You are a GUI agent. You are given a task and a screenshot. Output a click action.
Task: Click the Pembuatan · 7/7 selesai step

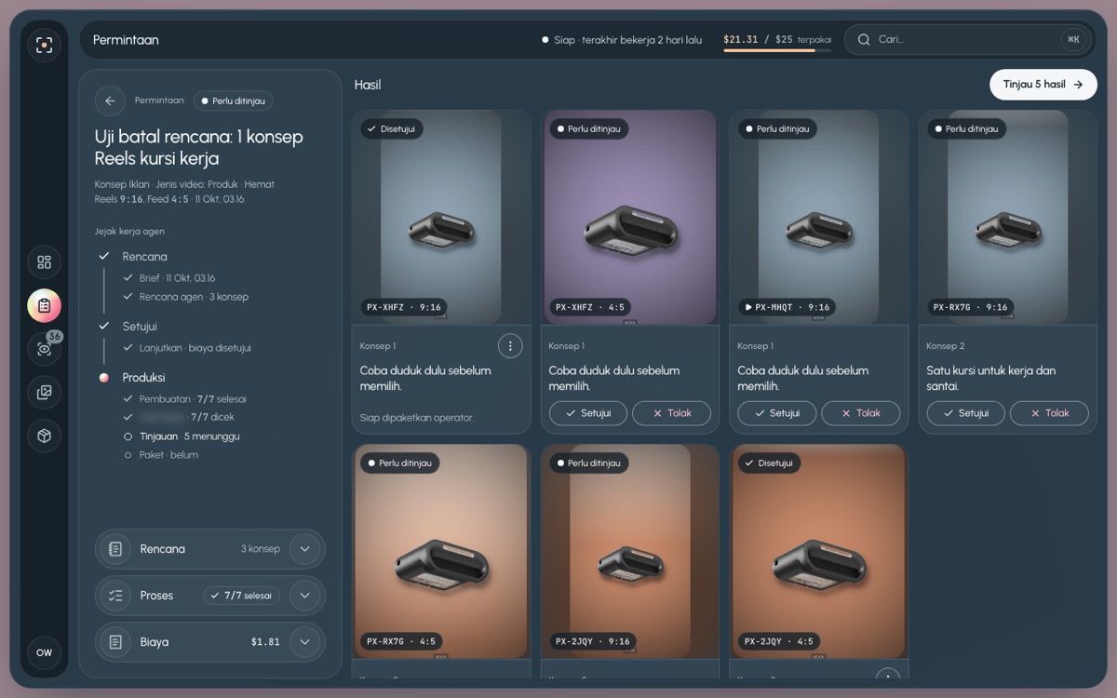(193, 399)
